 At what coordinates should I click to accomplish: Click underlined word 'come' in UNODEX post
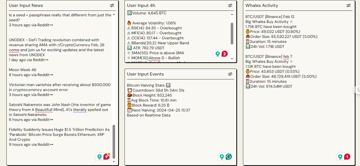14,50
